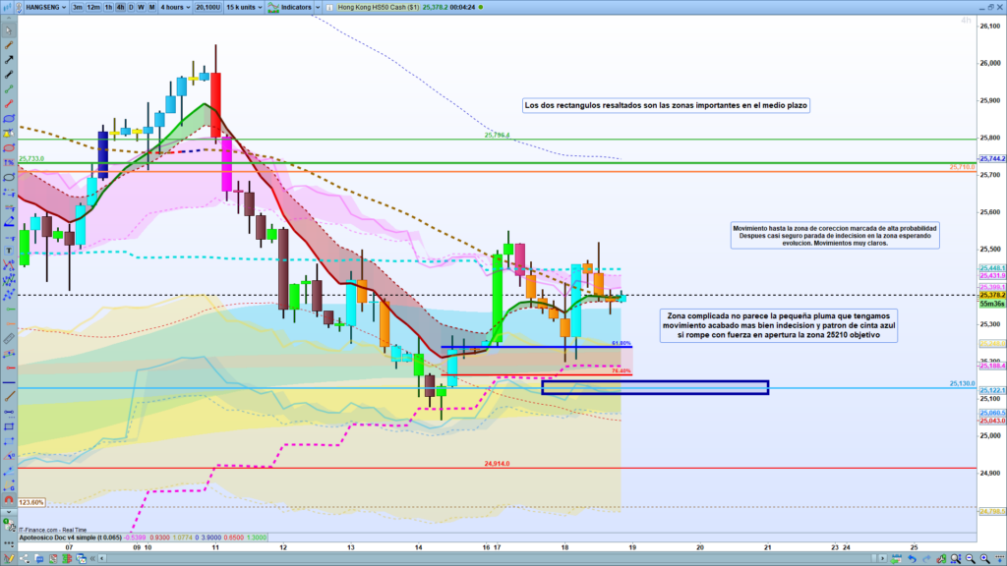Select the 'Movimiento hasta la zona' text annotation

[835, 236]
